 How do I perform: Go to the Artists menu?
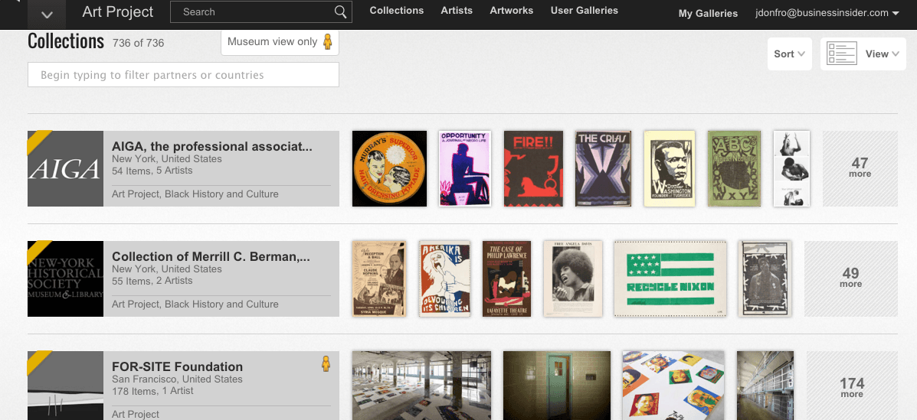point(457,11)
